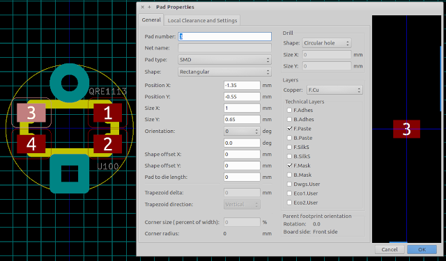Open the Drill Shape dropdown
This screenshot has width=446, height=261.
pos(327,43)
